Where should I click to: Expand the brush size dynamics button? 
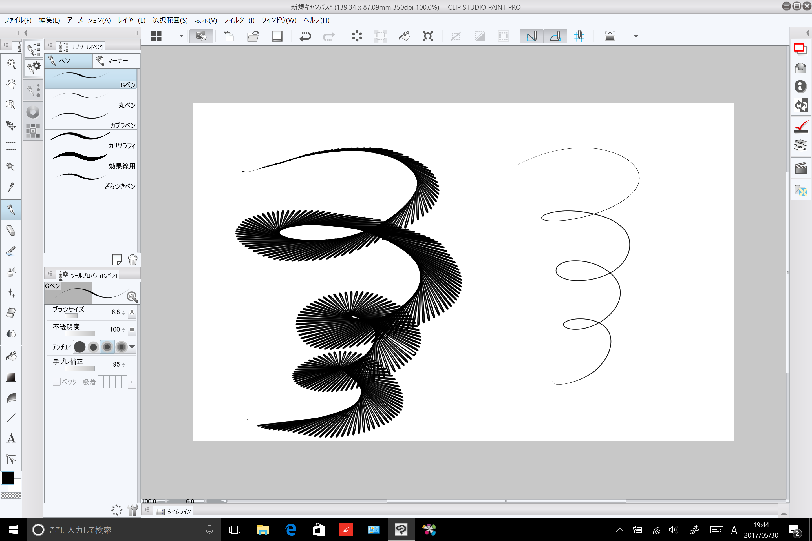tap(132, 312)
